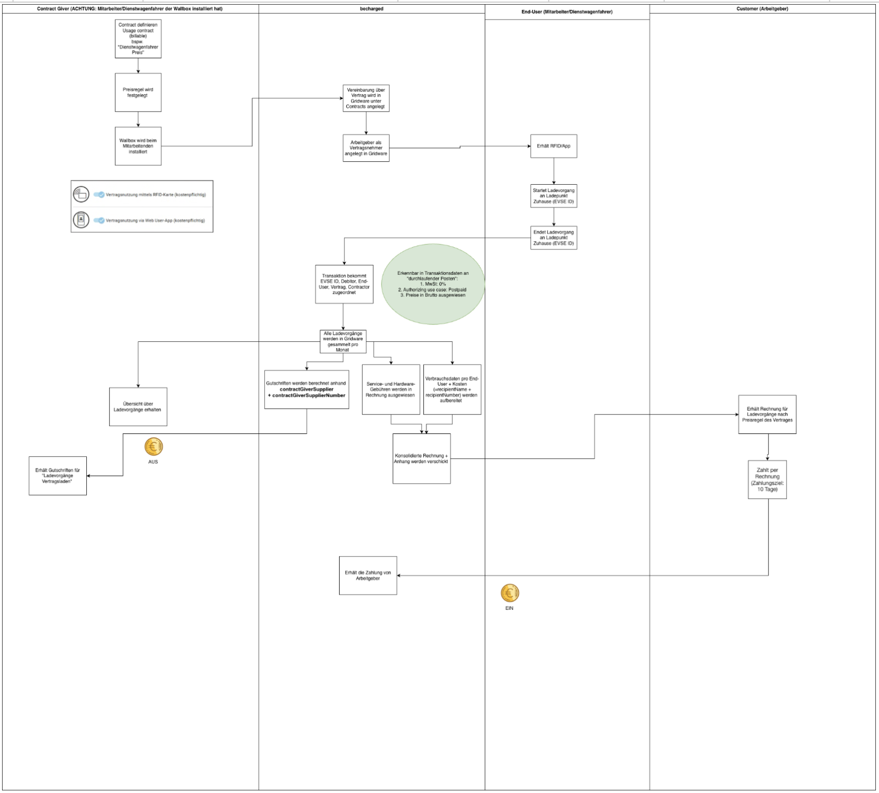The height and width of the screenshot is (793, 879).
Task: Click the RFID card icon
Action: 81,194
